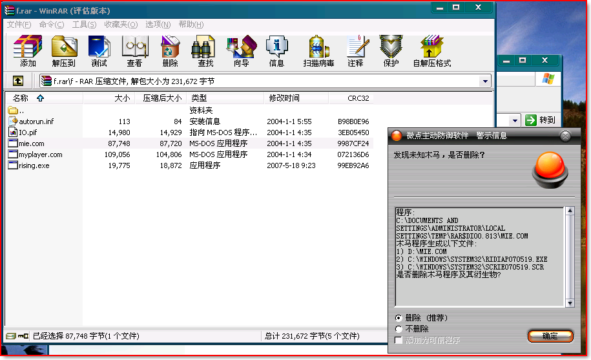
Task: Open the 命令(C) menu
Action: pos(52,25)
